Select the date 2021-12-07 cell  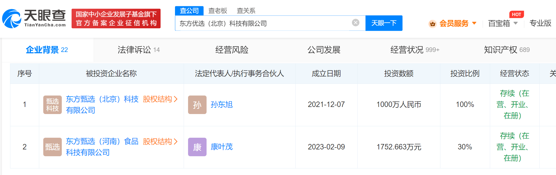[x=326, y=105]
